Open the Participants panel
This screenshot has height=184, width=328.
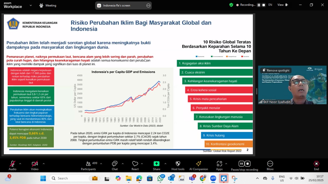click(88, 164)
